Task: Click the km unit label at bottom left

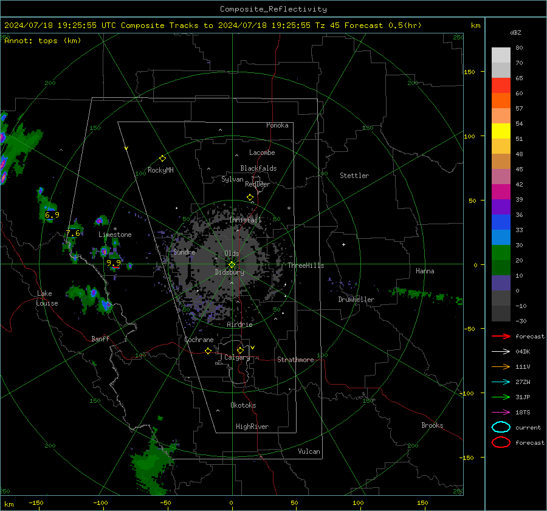Action: (9, 504)
